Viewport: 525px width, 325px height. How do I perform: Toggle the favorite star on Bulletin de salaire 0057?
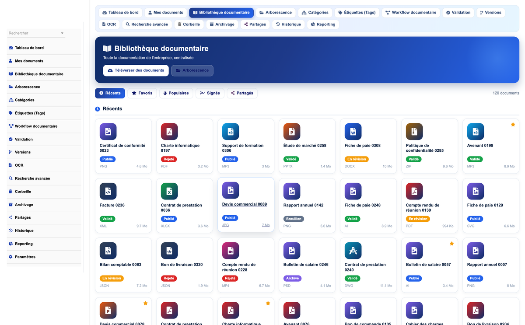pos(451,244)
